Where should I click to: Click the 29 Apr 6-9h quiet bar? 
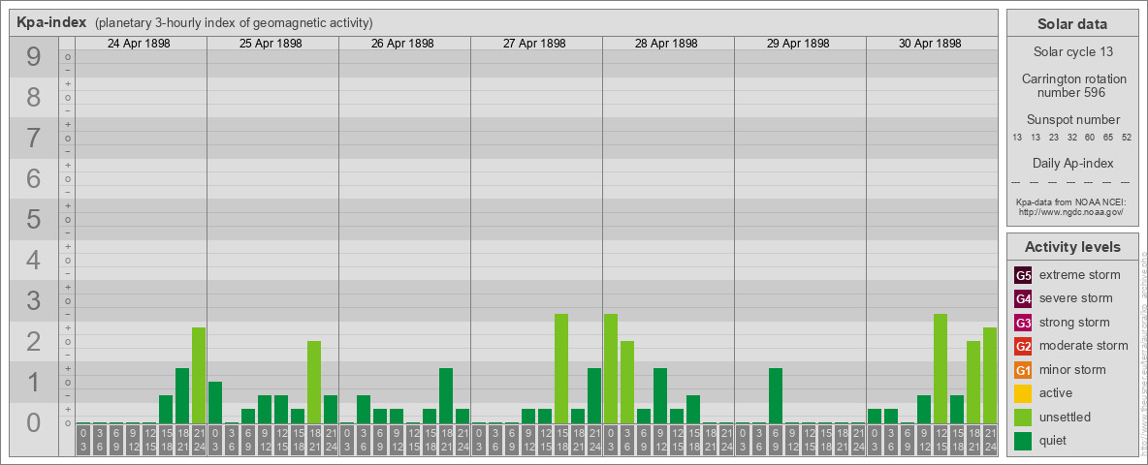click(776, 396)
